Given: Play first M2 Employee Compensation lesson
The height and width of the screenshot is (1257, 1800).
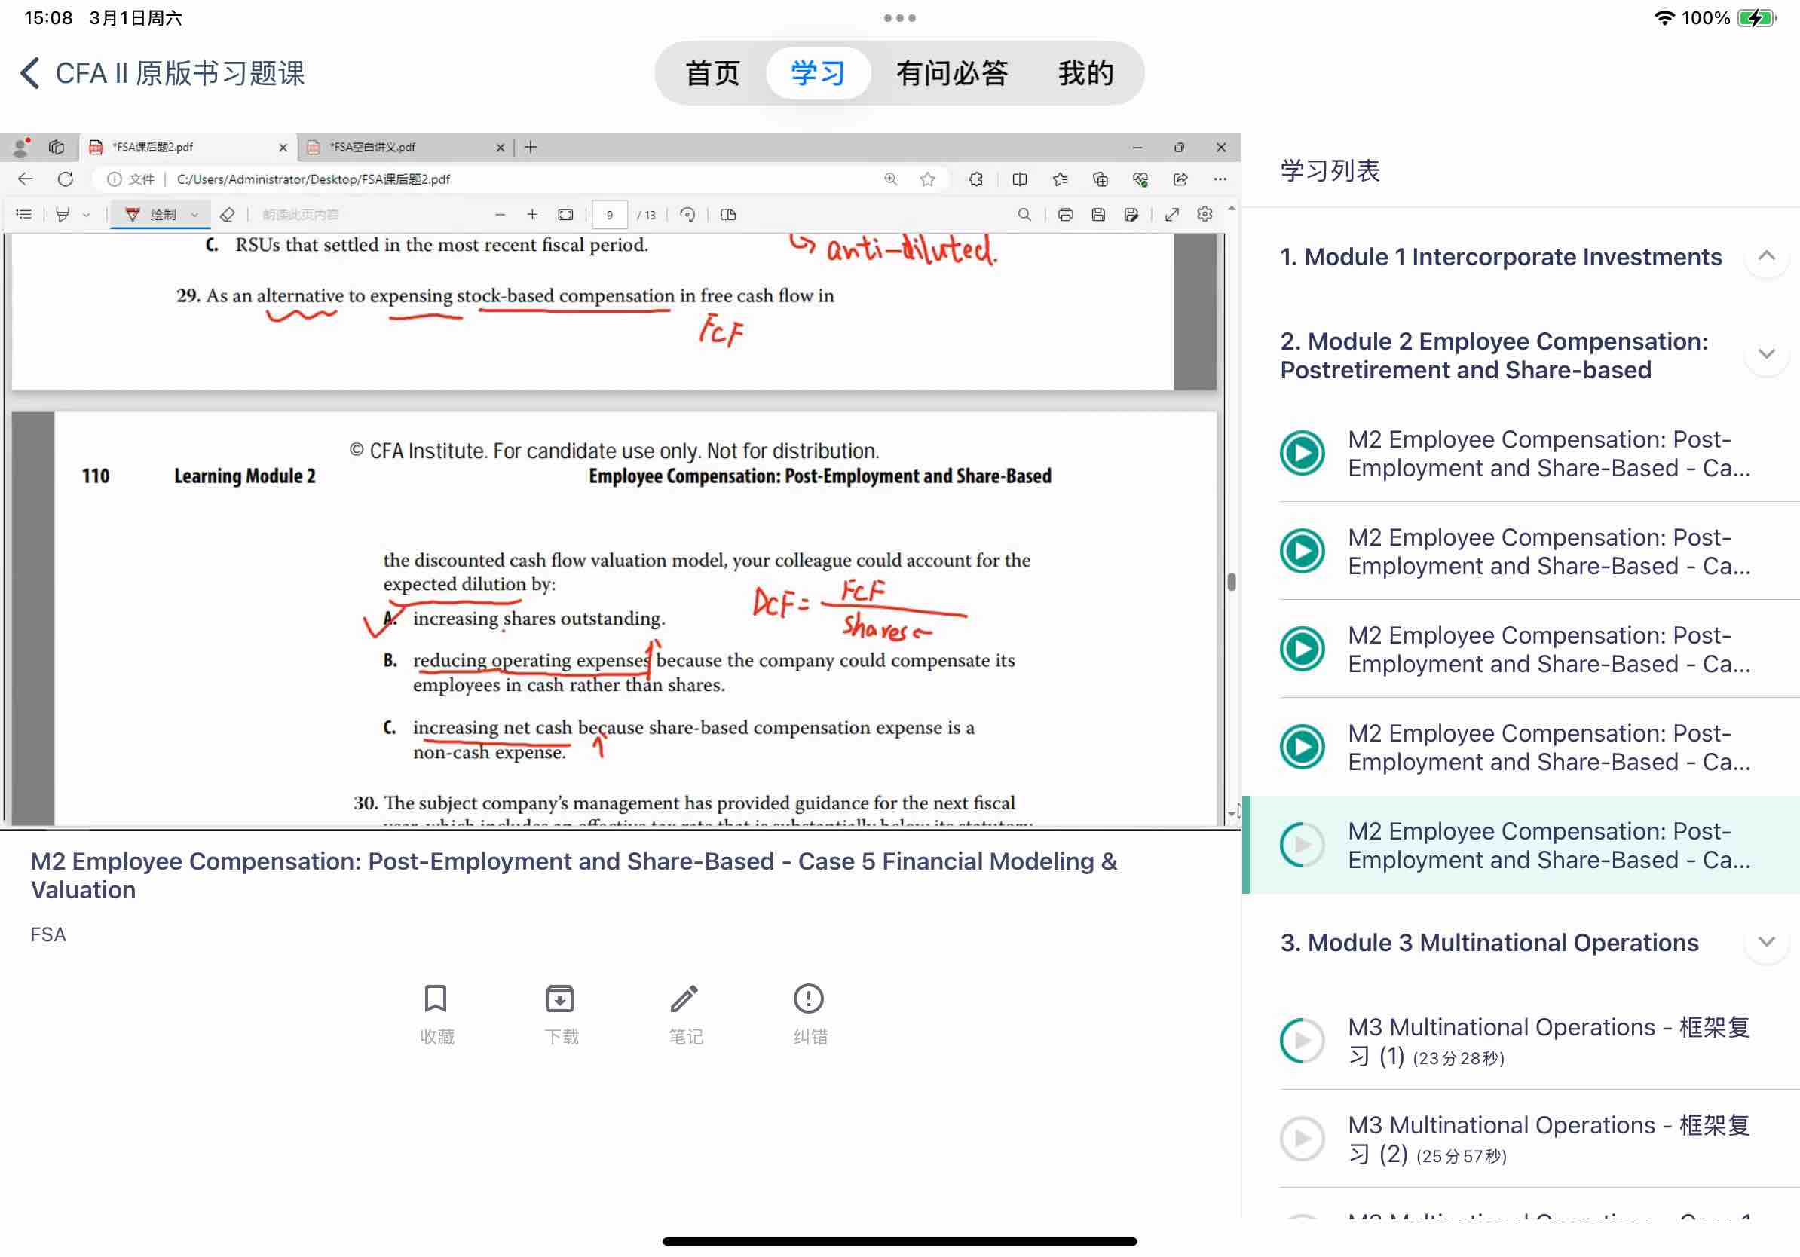Looking at the screenshot, I should pyautogui.click(x=1303, y=453).
